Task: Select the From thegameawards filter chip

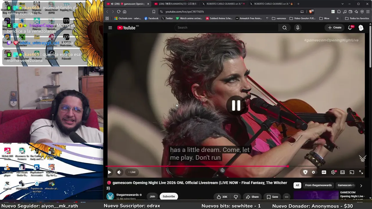Action: pyautogui.click(x=318, y=185)
